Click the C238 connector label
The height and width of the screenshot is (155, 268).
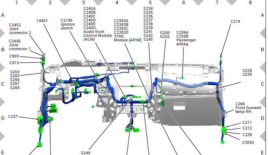[x=247, y=135]
